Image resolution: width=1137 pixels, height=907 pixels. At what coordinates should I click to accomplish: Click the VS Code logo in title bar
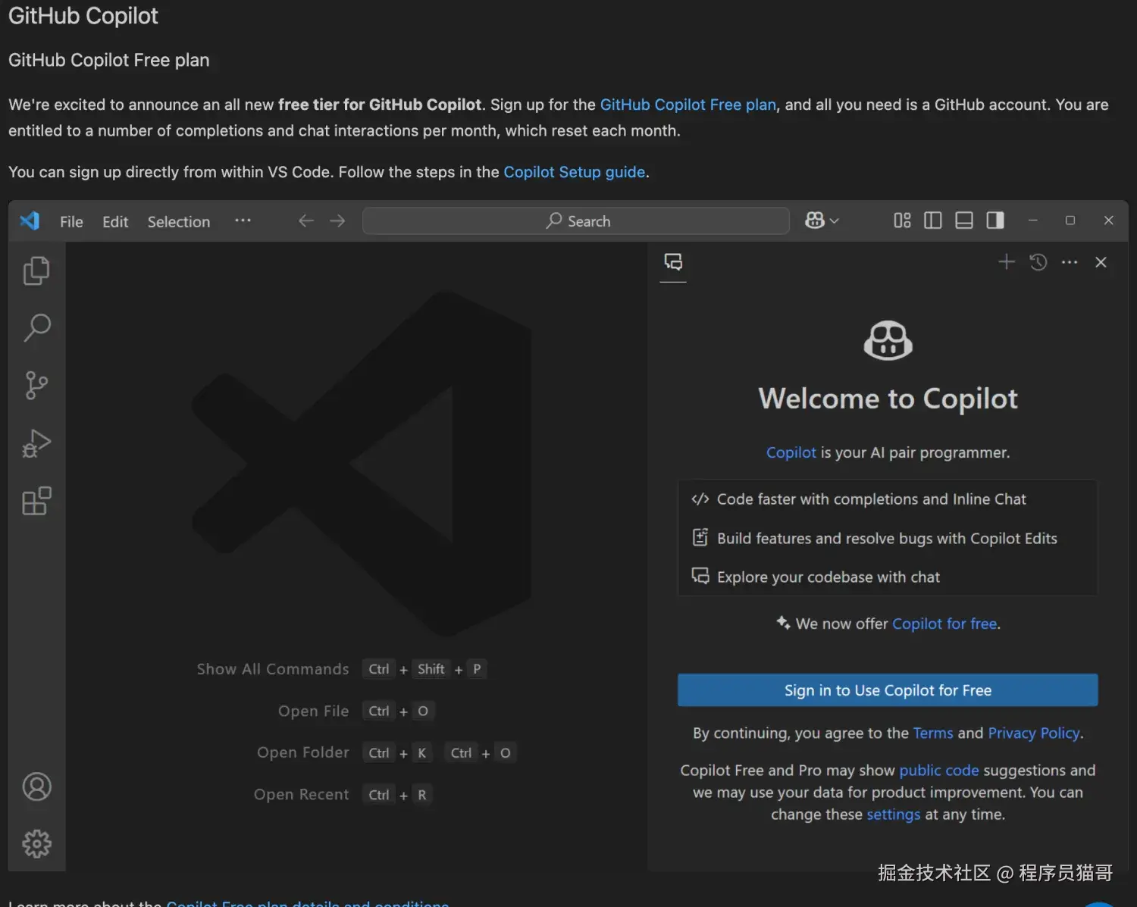pos(30,220)
